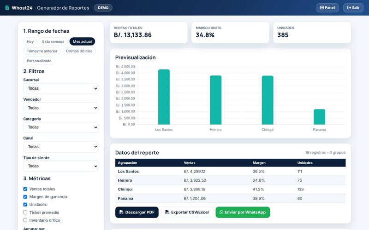Uncheck the Margen de ganancia metric
The height and width of the screenshot is (230, 369).
pos(25,197)
